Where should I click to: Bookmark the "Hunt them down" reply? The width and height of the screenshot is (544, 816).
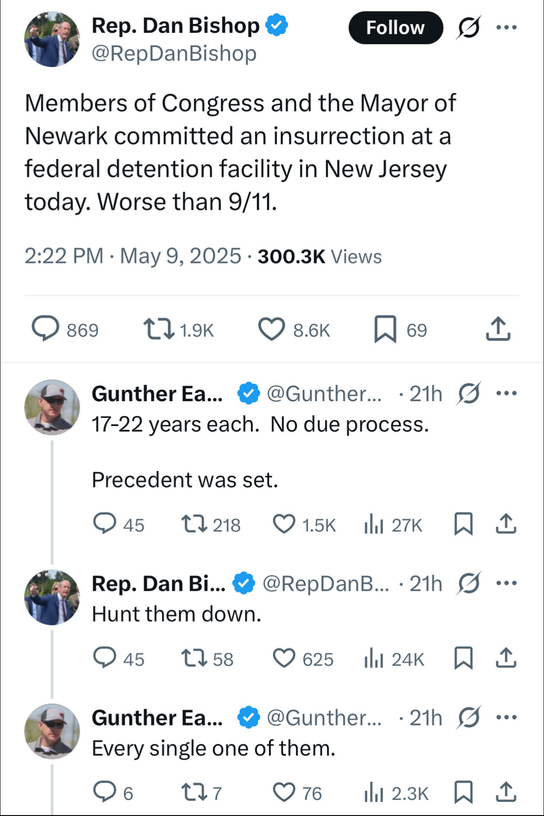(463, 658)
